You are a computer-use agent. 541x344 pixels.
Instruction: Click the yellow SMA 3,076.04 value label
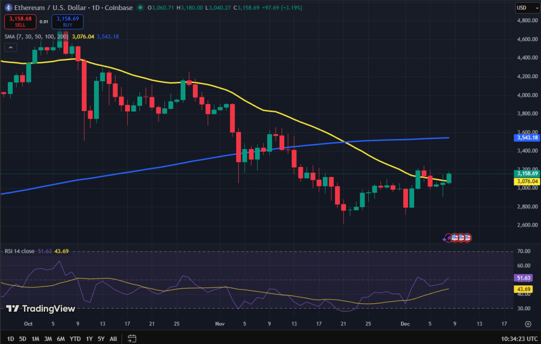[526, 181]
